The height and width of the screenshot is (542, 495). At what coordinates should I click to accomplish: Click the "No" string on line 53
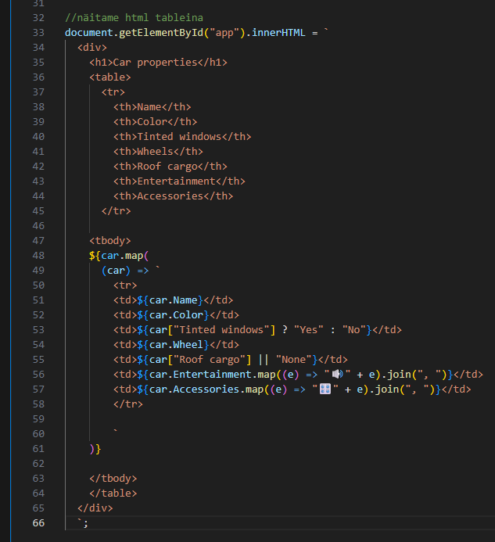click(x=354, y=330)
